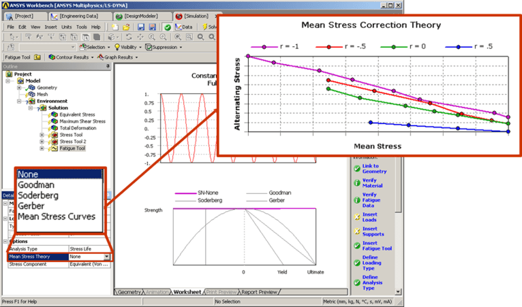This screenshot has height=307, width=522.
Task: Open the view orientation cube dropdown
Action: [x=114, y=37]
